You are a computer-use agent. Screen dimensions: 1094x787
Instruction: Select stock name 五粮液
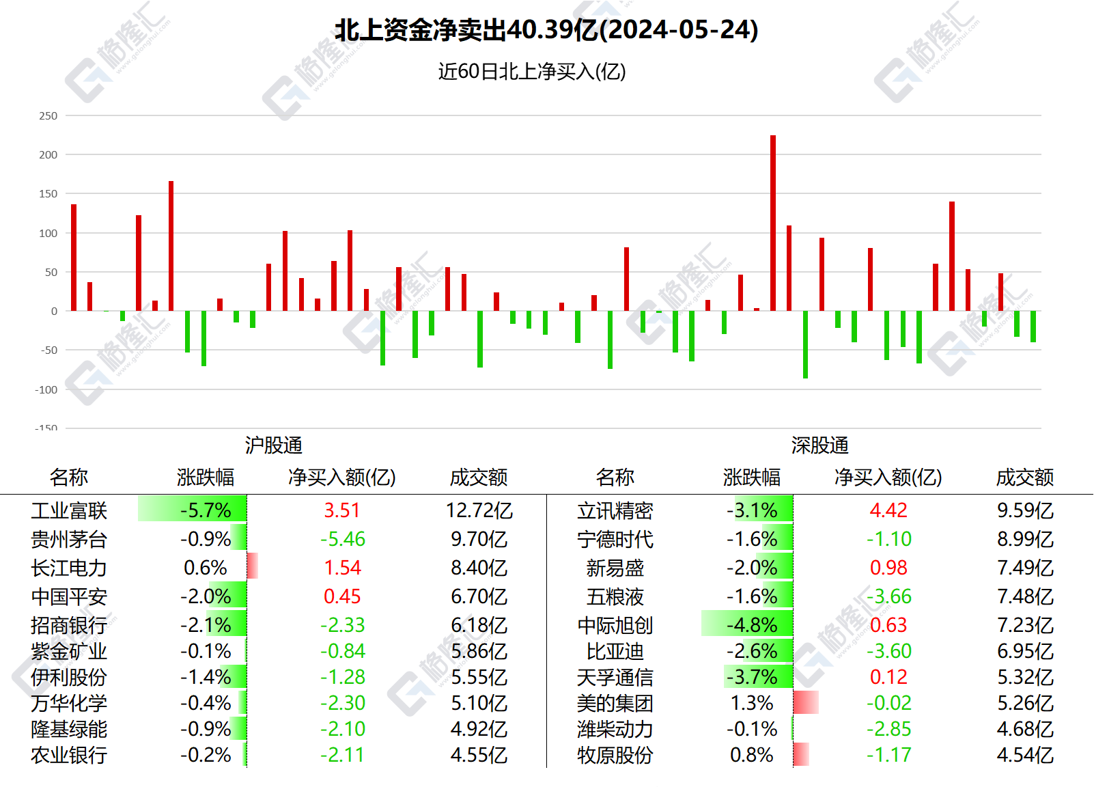click(615, 596)
